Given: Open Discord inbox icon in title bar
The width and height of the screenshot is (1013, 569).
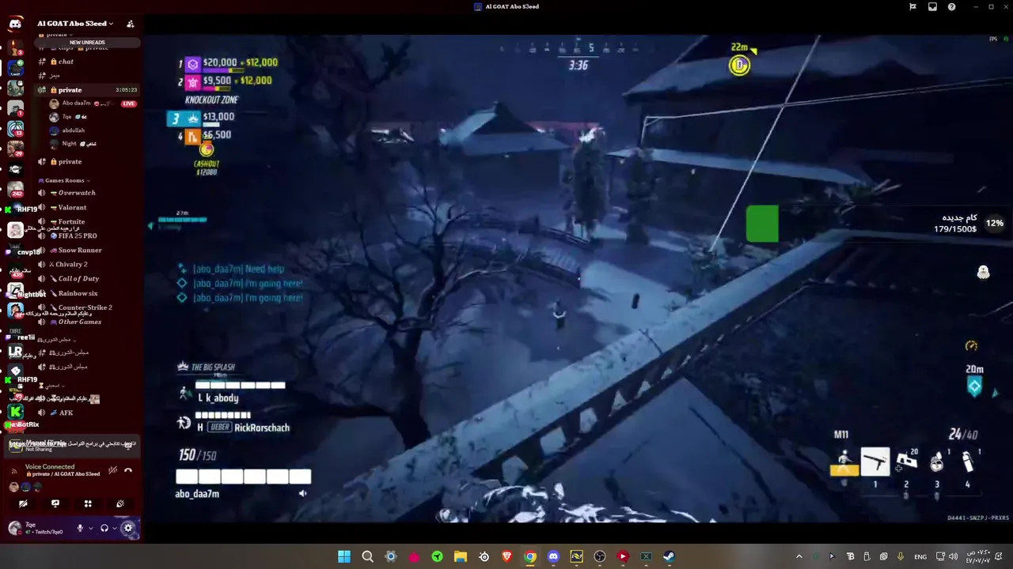Looking at the screenshot, I should [x=932, y=6].
